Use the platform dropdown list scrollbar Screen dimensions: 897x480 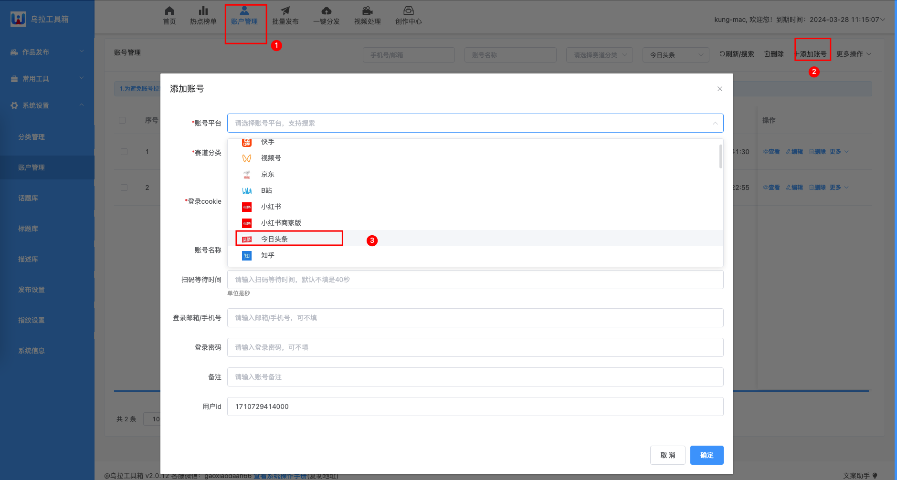(x=721, y=156)
